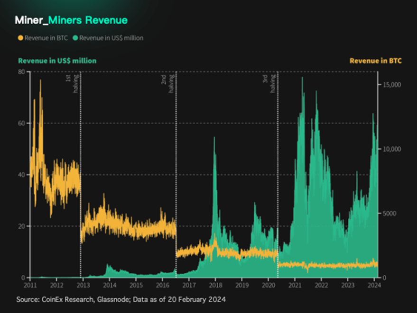Screen dimensions: 417x313
Task: Toggle the 'Revenue in BTC' legend label
Action: (46, 38)
